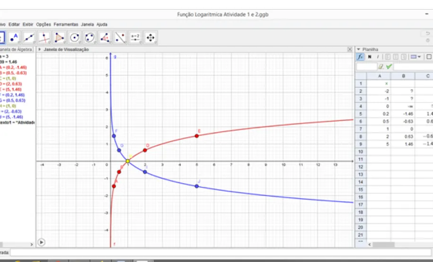
Task: Toggle bold formatting in Planilha
Action: pyautogui.click(x=370, y=57)
